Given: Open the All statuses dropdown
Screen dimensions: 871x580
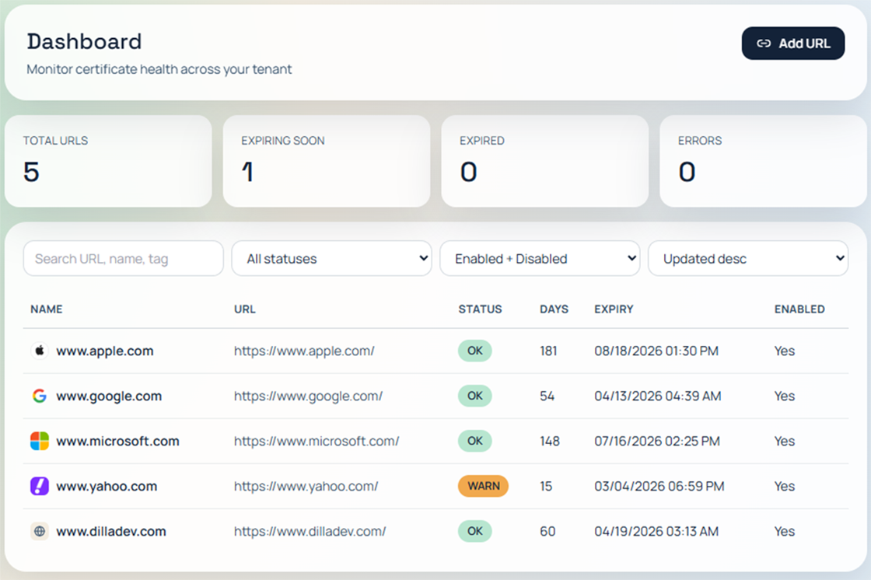Looking at the screenshot, I should 331,258.
